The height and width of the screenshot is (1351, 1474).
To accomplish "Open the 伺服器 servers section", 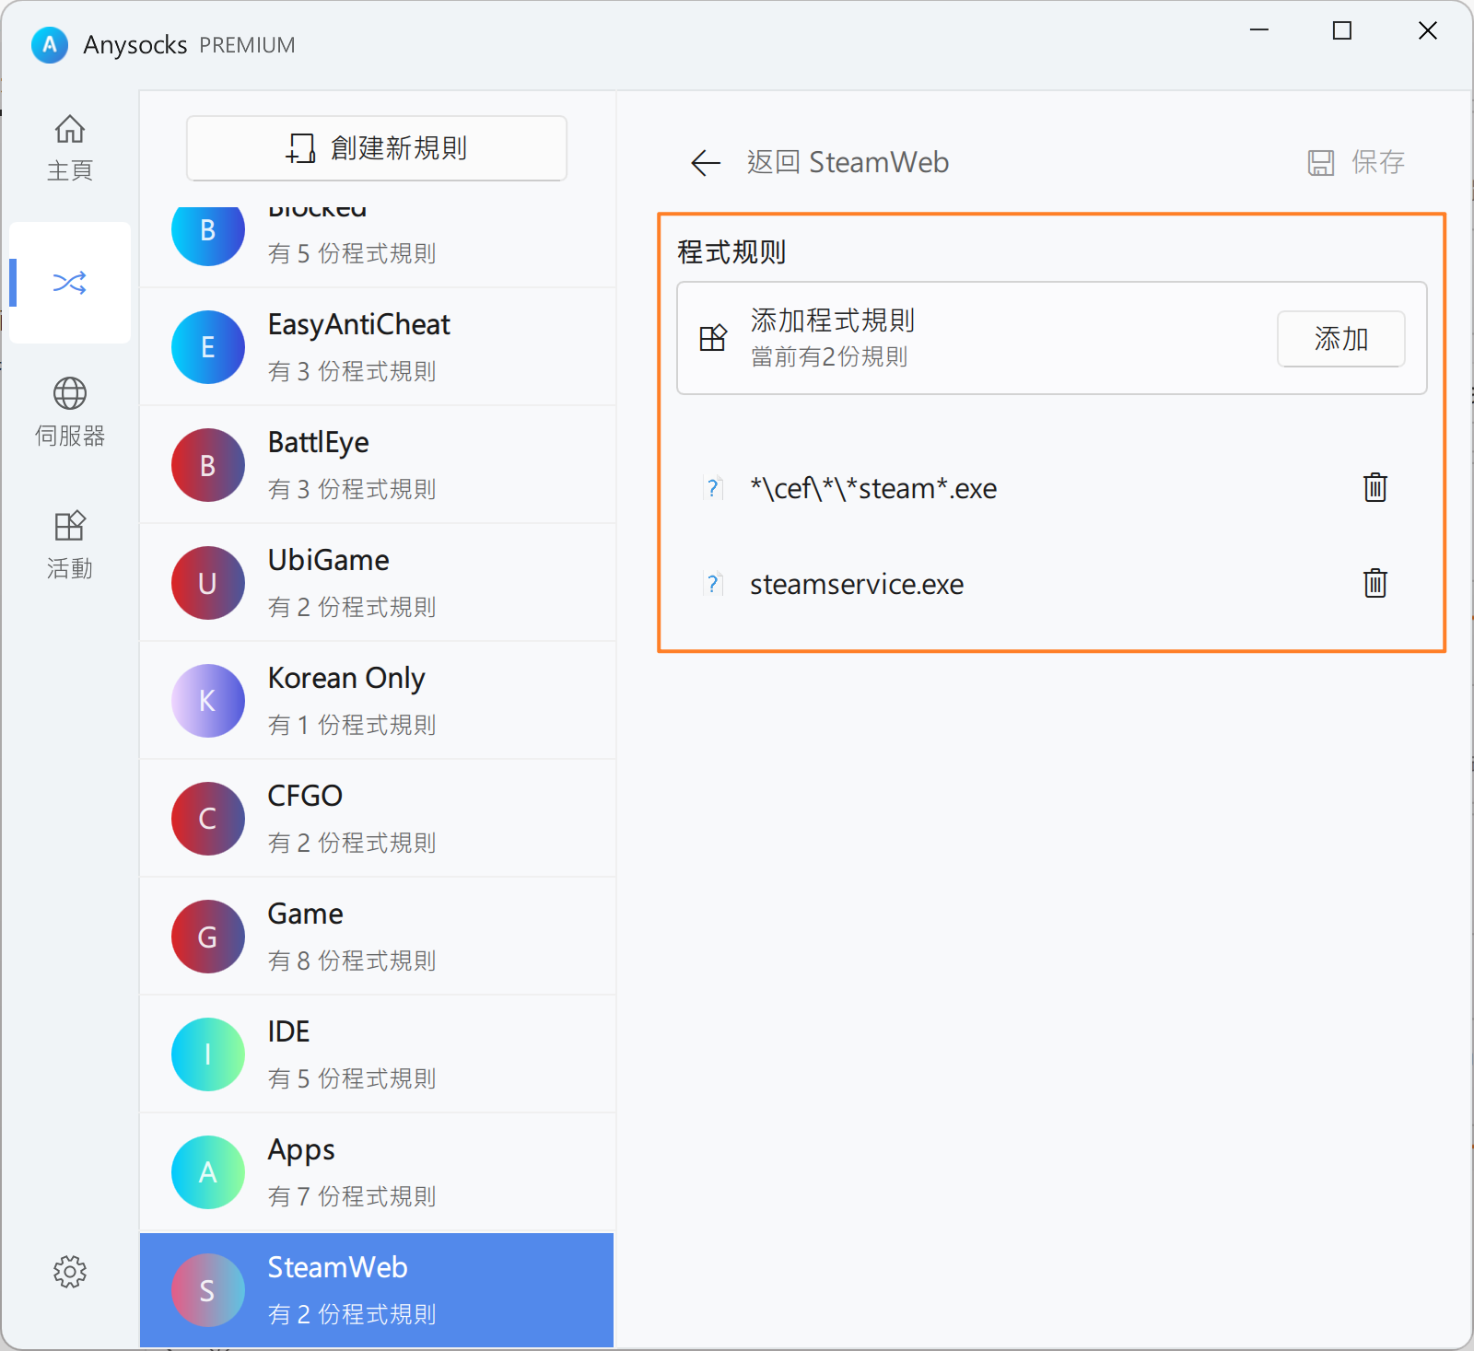I will point(70,412).
